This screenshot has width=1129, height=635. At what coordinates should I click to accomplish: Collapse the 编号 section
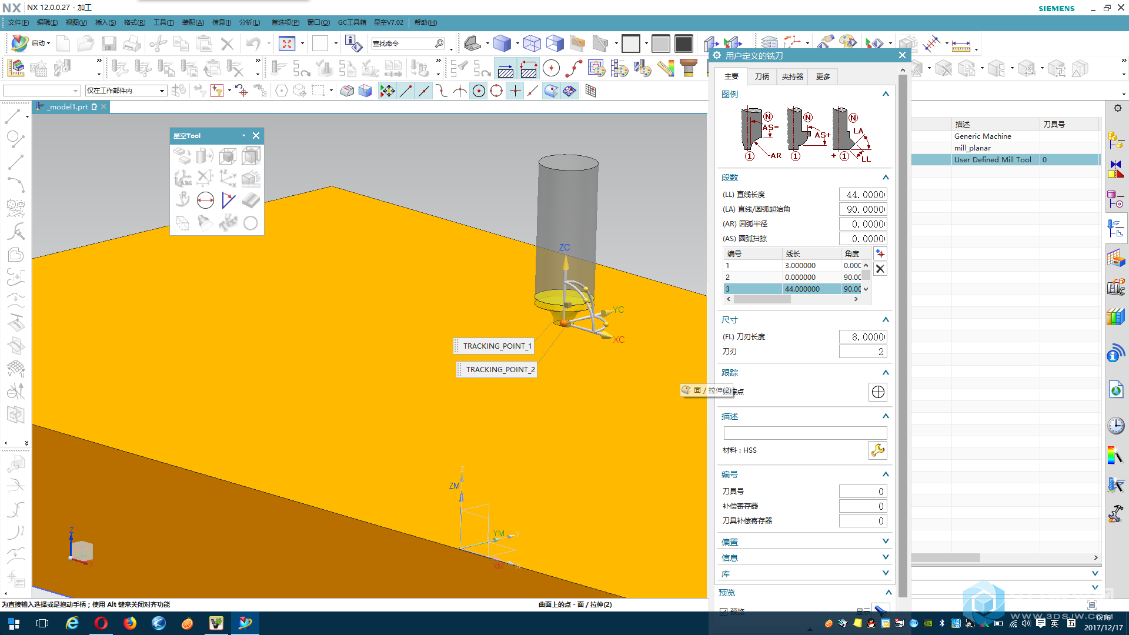(x=886, y=474)
